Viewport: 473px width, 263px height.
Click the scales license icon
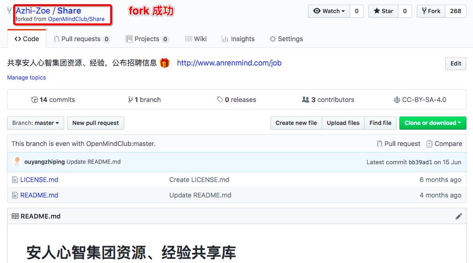click(397, 100)
